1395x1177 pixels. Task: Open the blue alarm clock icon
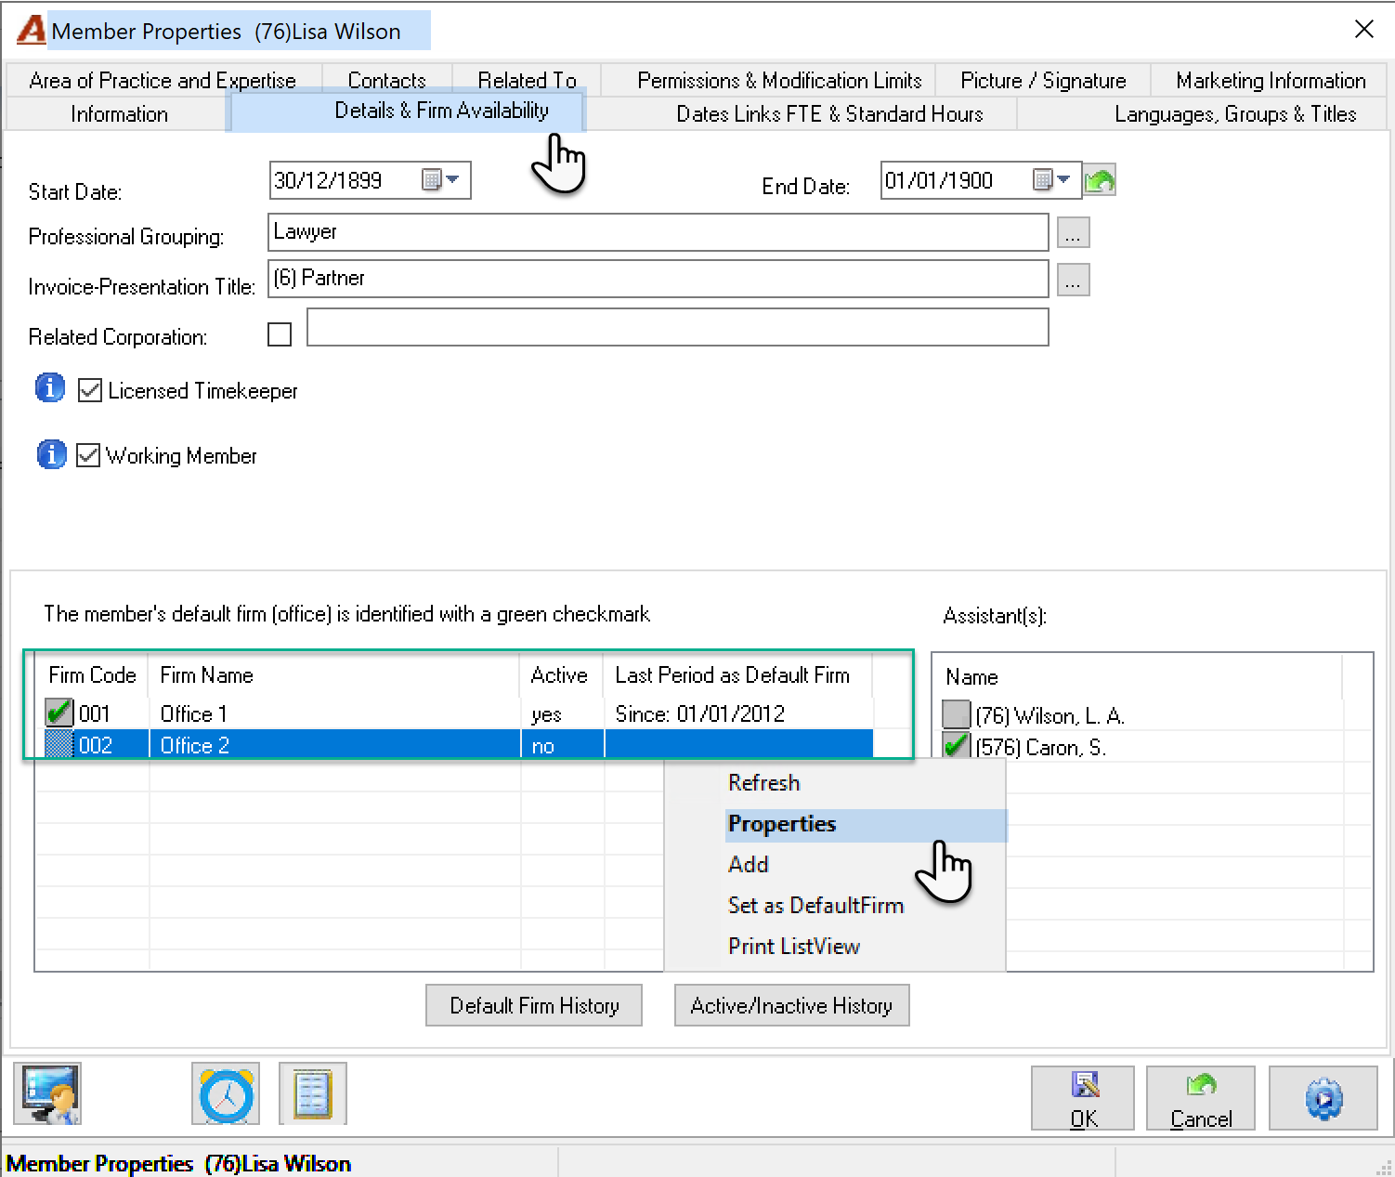(x=226, y=1093)
